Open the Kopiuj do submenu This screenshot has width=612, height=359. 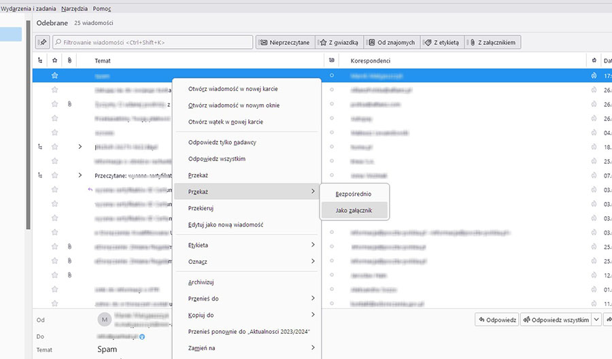click(246, 315)
